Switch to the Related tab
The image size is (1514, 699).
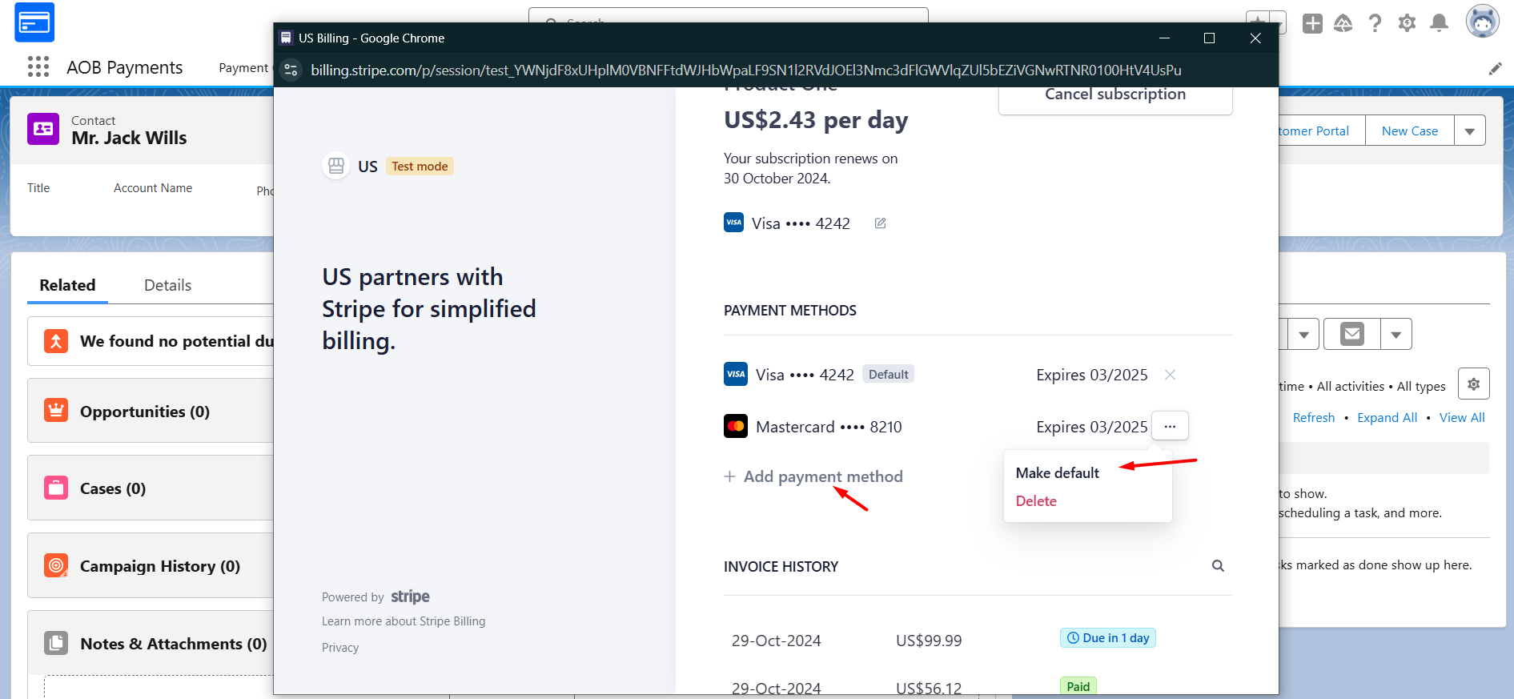click(67, 286)
